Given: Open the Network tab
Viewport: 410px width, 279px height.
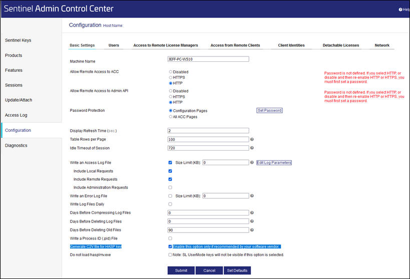Looking at the screenshot, I should [382, 45].
